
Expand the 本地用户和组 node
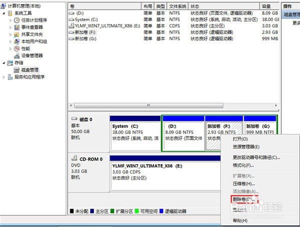10,41
